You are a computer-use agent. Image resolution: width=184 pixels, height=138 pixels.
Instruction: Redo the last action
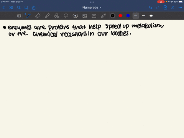pyautogui.click(x=158, y=8)
